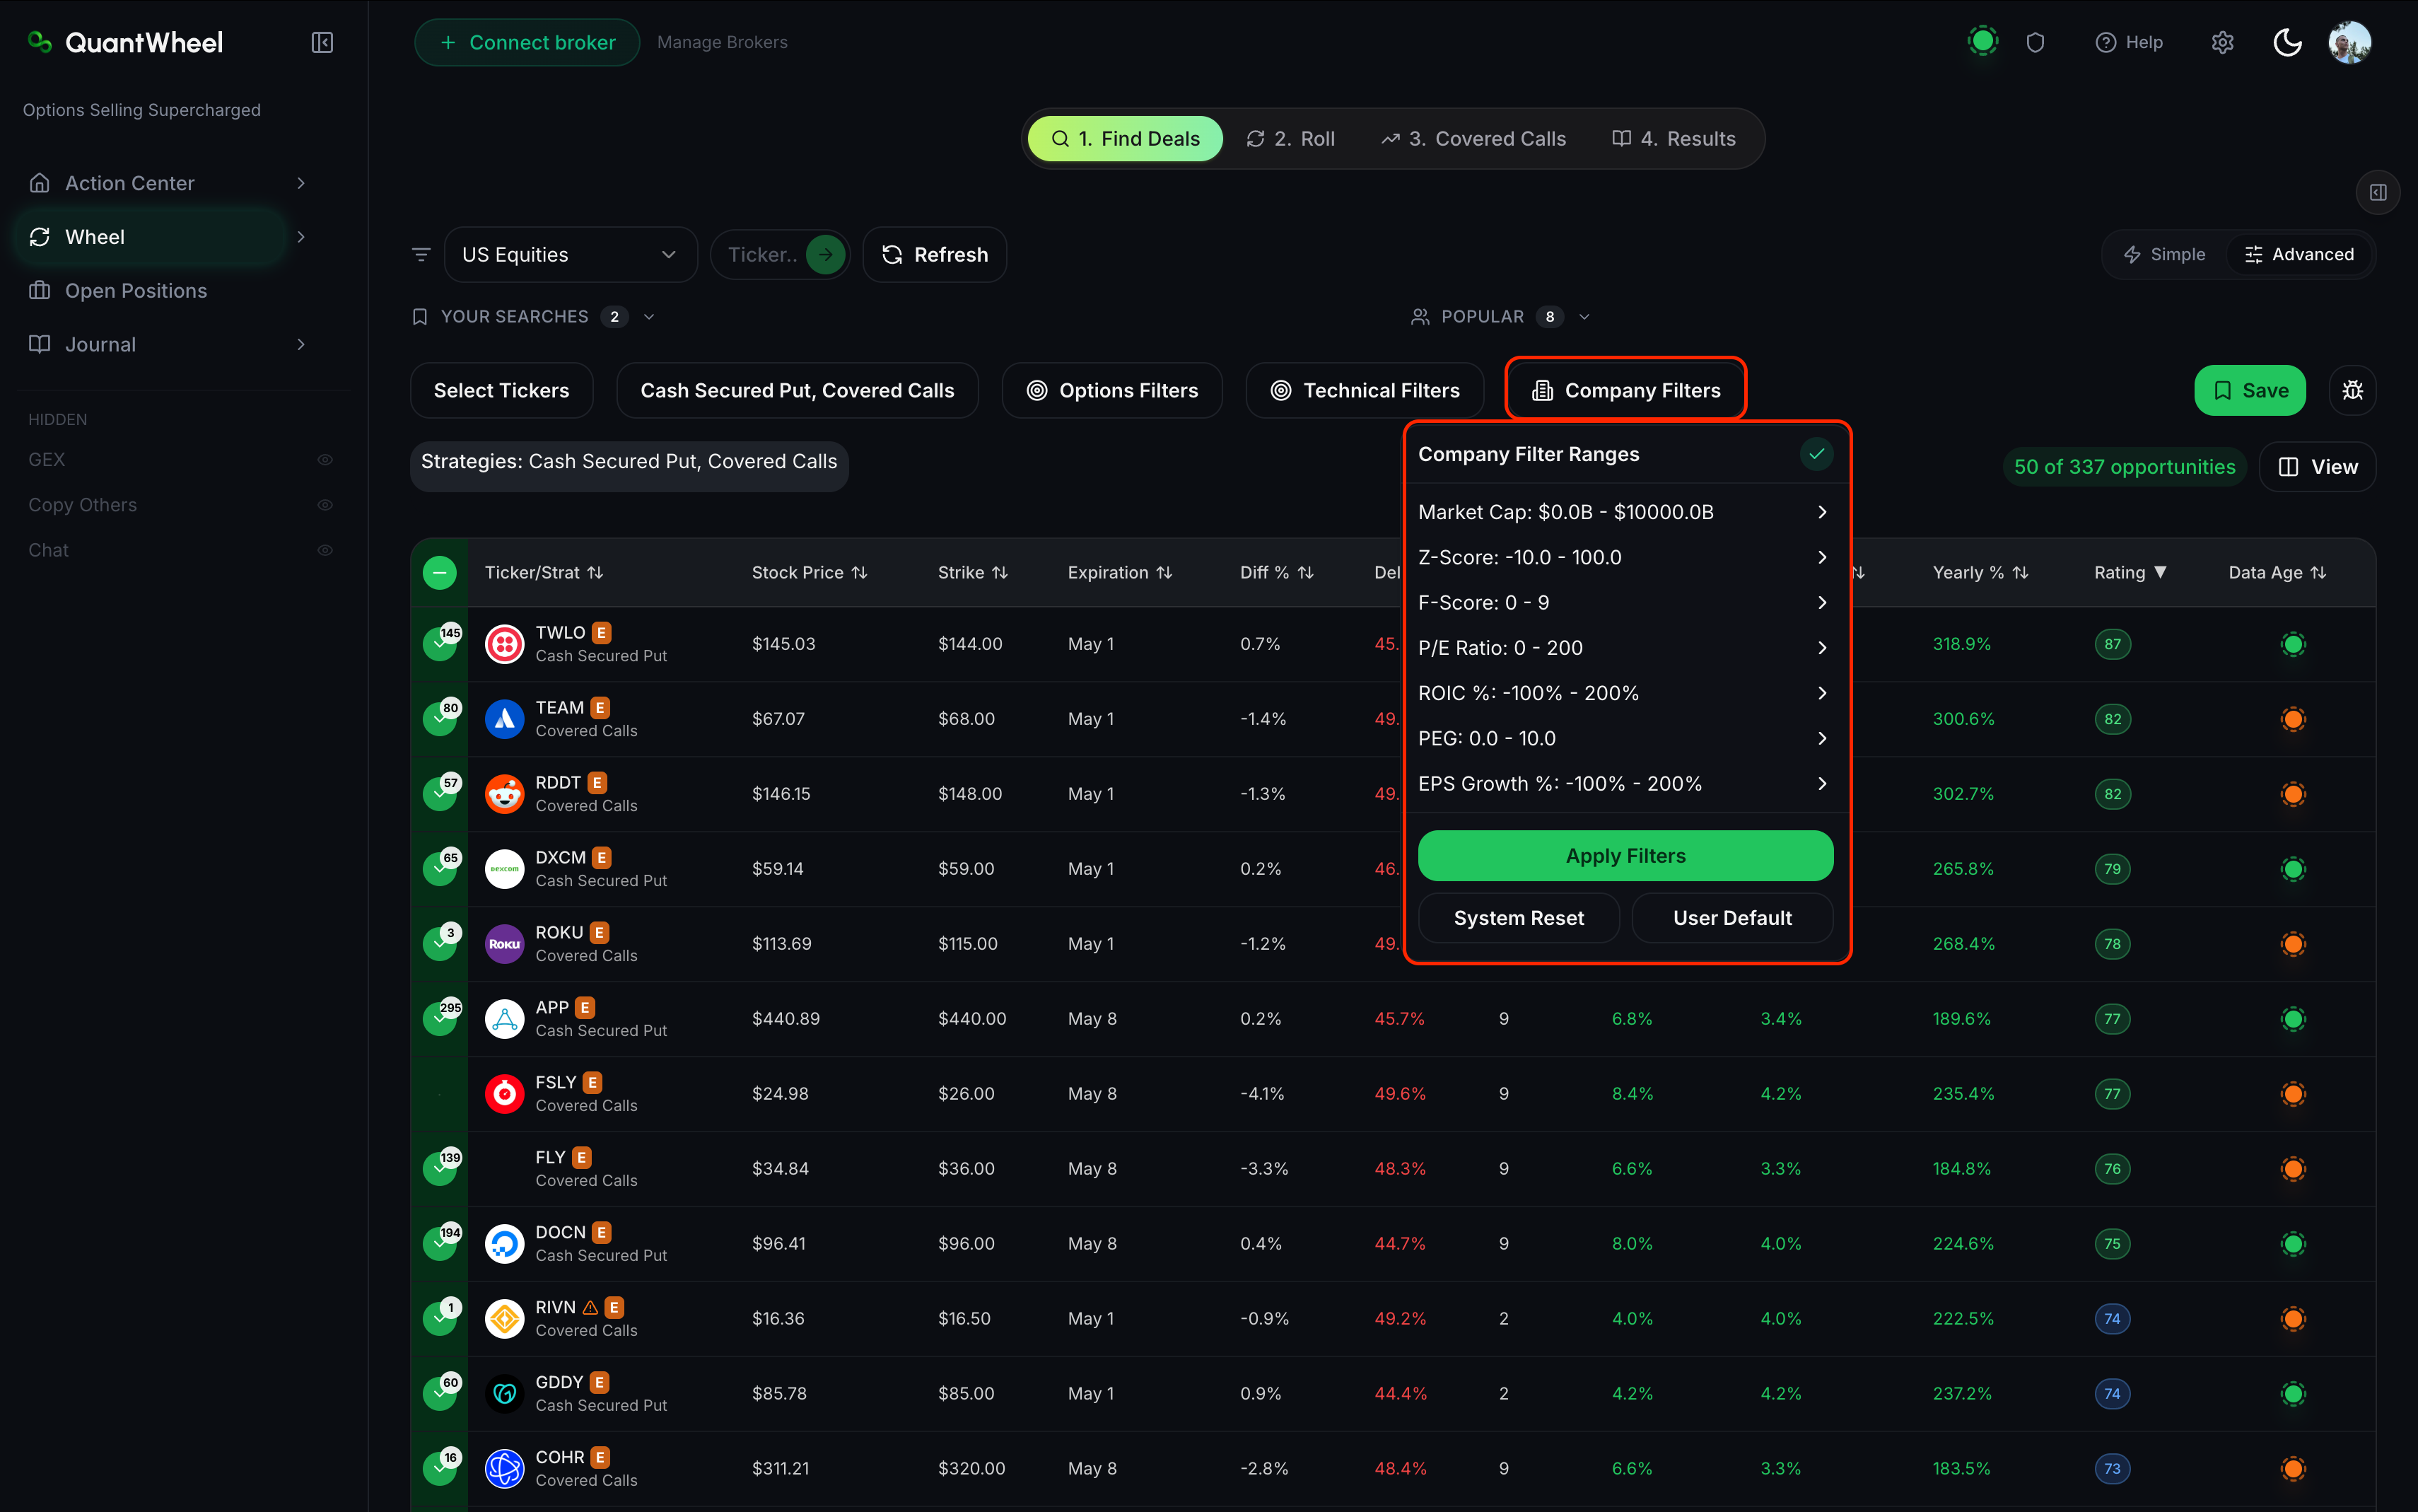
Task: Click the RDDT Reddit logo
Action: (x=505, y=794)
